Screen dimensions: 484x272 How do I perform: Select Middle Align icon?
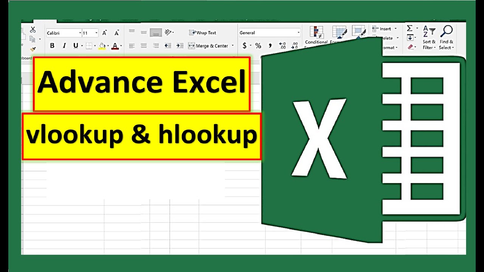click(x=144, y=32)
